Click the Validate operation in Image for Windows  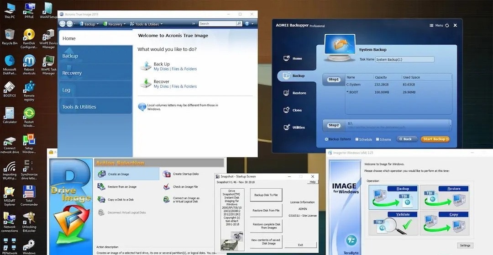pyautogui.click(x=393, y=223)
